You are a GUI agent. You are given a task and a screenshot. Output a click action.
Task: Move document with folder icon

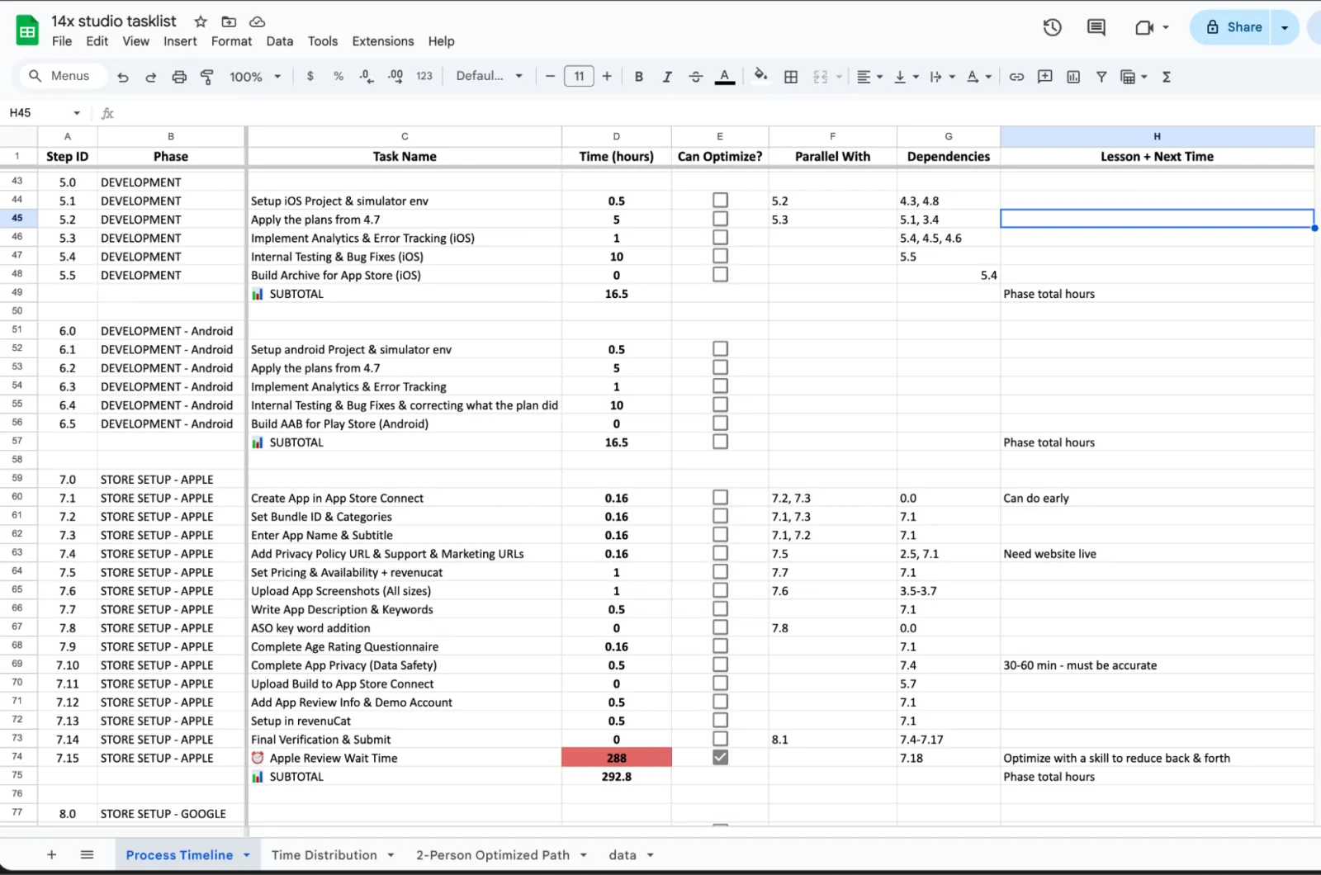pos(229,21)
